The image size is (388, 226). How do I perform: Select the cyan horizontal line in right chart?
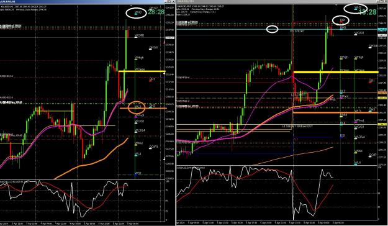click(277, 29)
